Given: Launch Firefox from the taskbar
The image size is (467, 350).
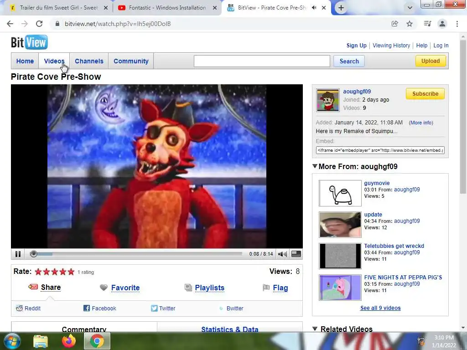Looking at the screenshot, I should 69,341.
